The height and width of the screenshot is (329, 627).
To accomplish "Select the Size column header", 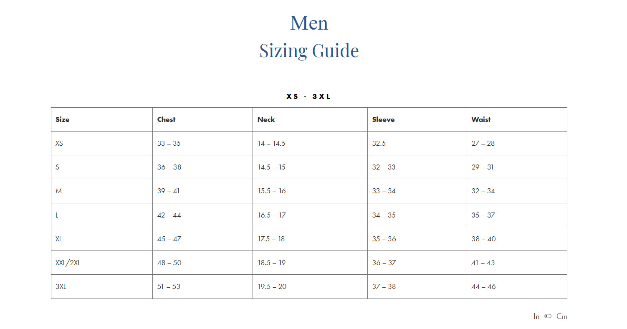I will tap(63, 119).
